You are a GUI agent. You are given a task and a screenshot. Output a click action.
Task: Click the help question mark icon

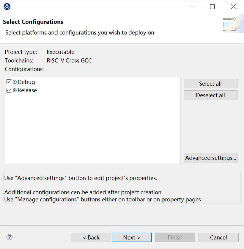click(10, 237)
